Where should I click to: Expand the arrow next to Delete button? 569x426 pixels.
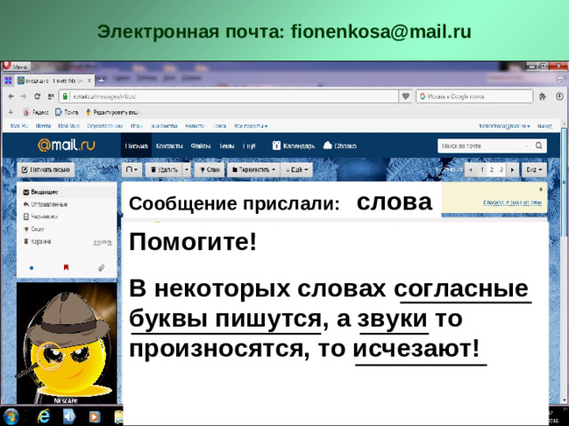coord(186,170)
